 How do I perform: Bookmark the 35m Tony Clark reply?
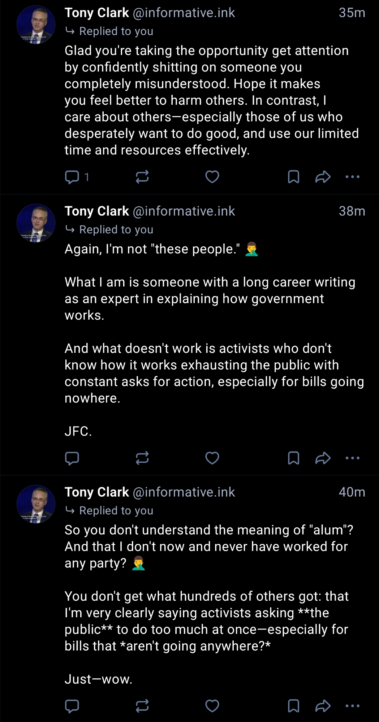click(293, 177)
